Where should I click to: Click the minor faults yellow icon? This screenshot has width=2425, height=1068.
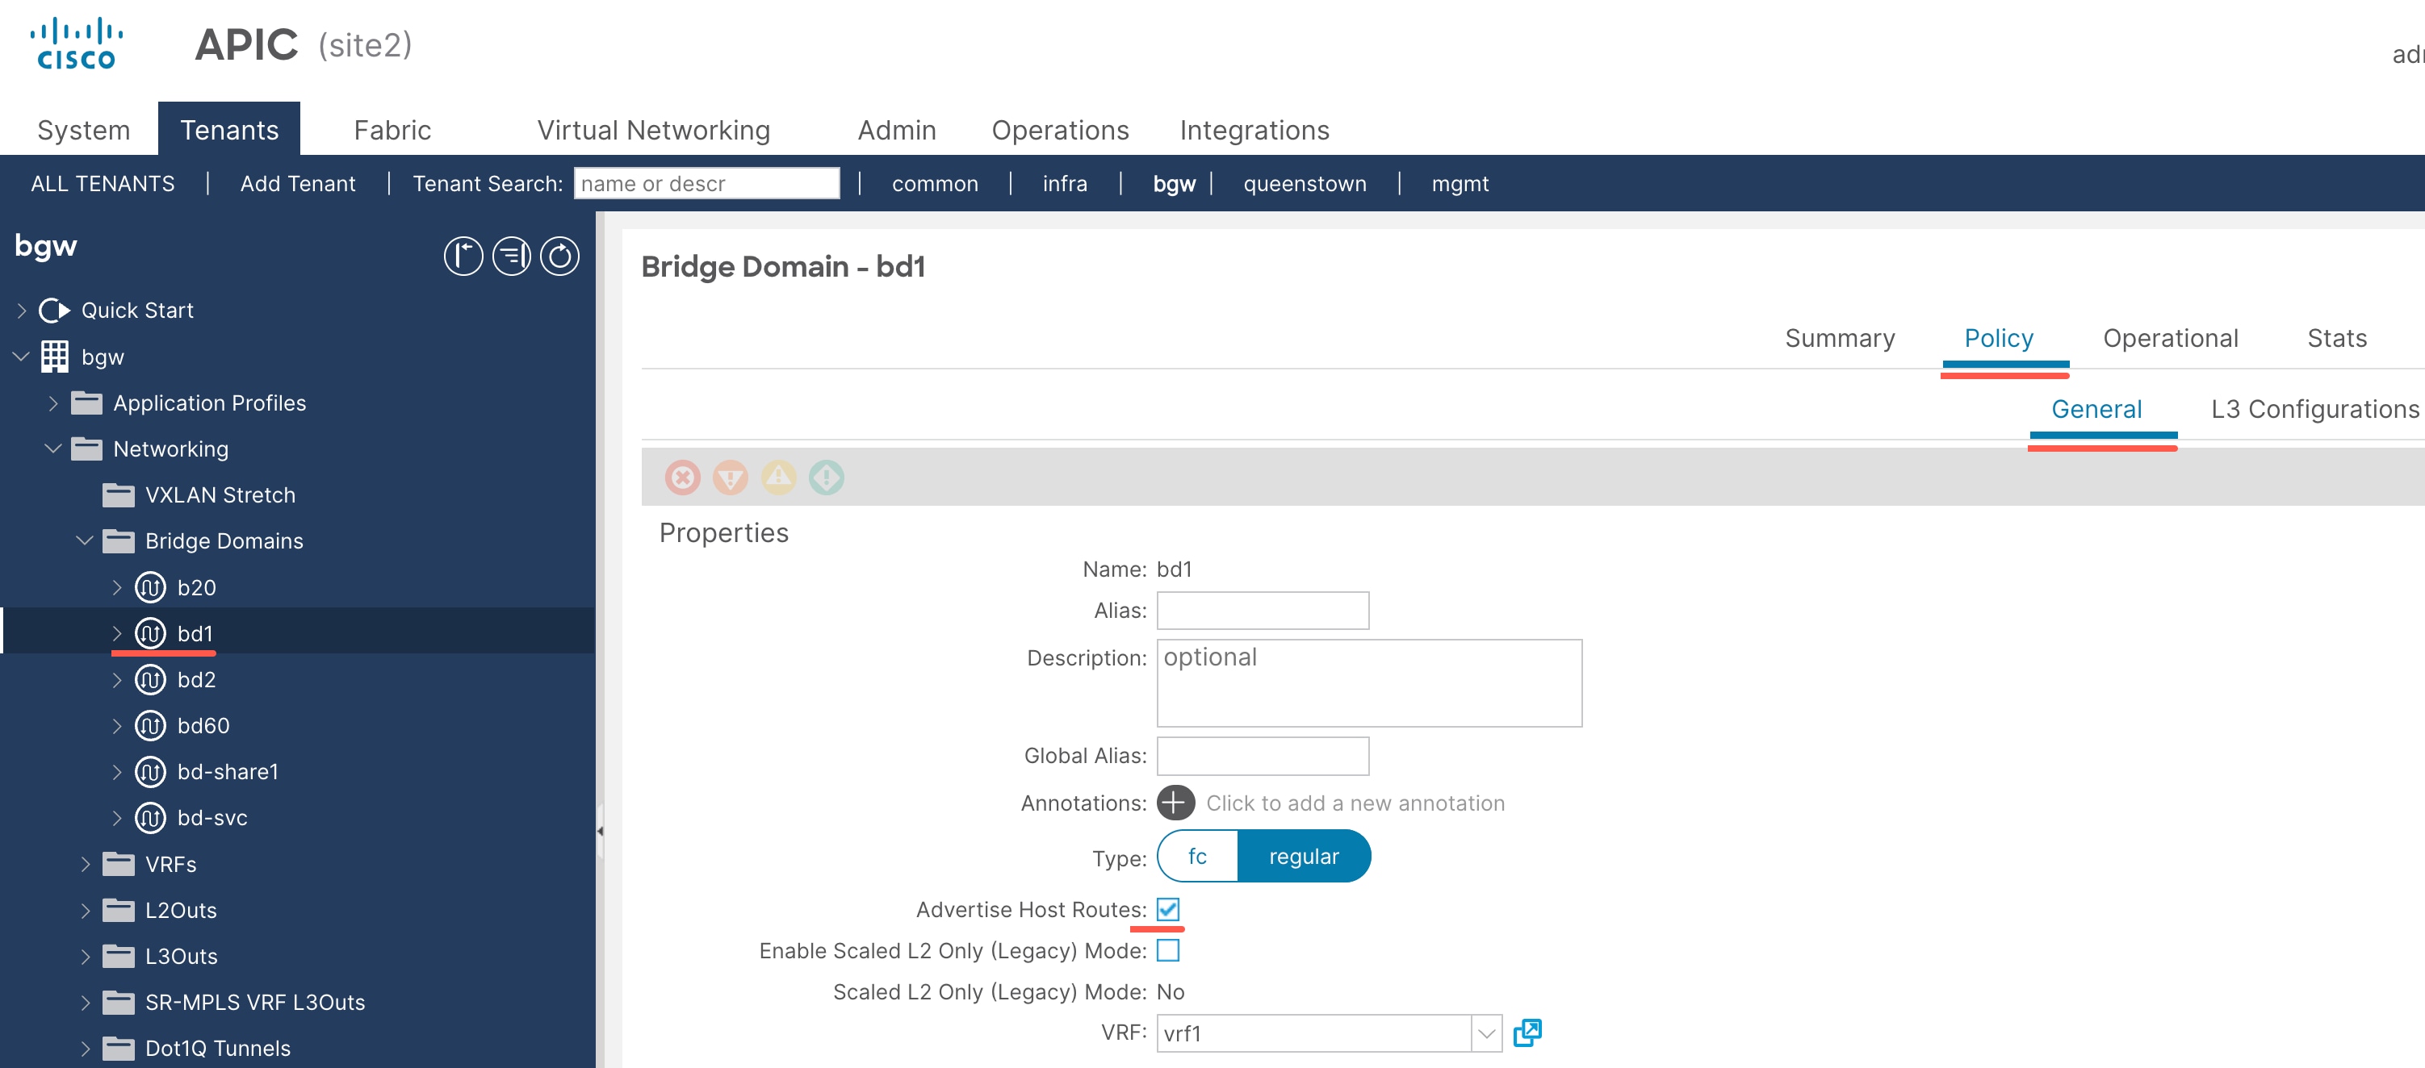(x=778, y=477)
